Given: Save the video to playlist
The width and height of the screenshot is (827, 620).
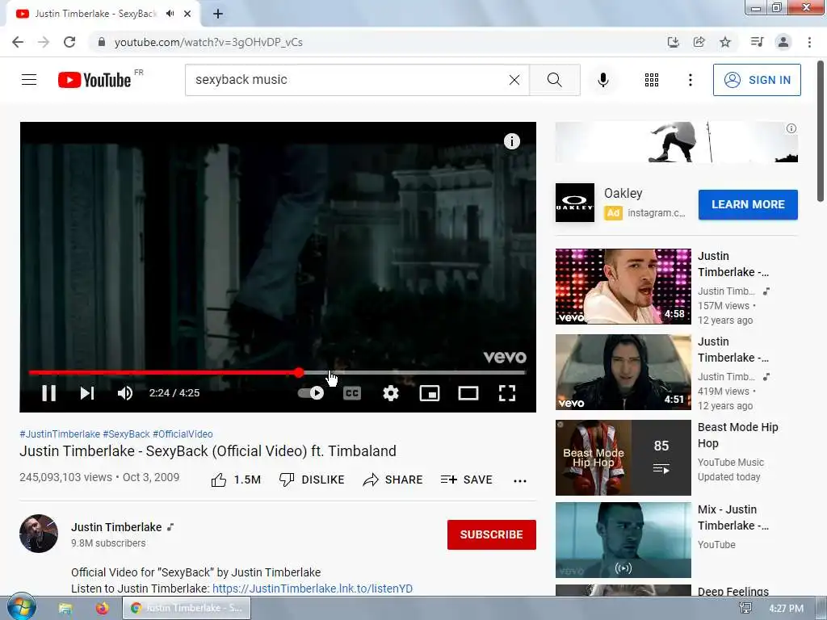Looking at the screenshot, I should click(467, 480).
